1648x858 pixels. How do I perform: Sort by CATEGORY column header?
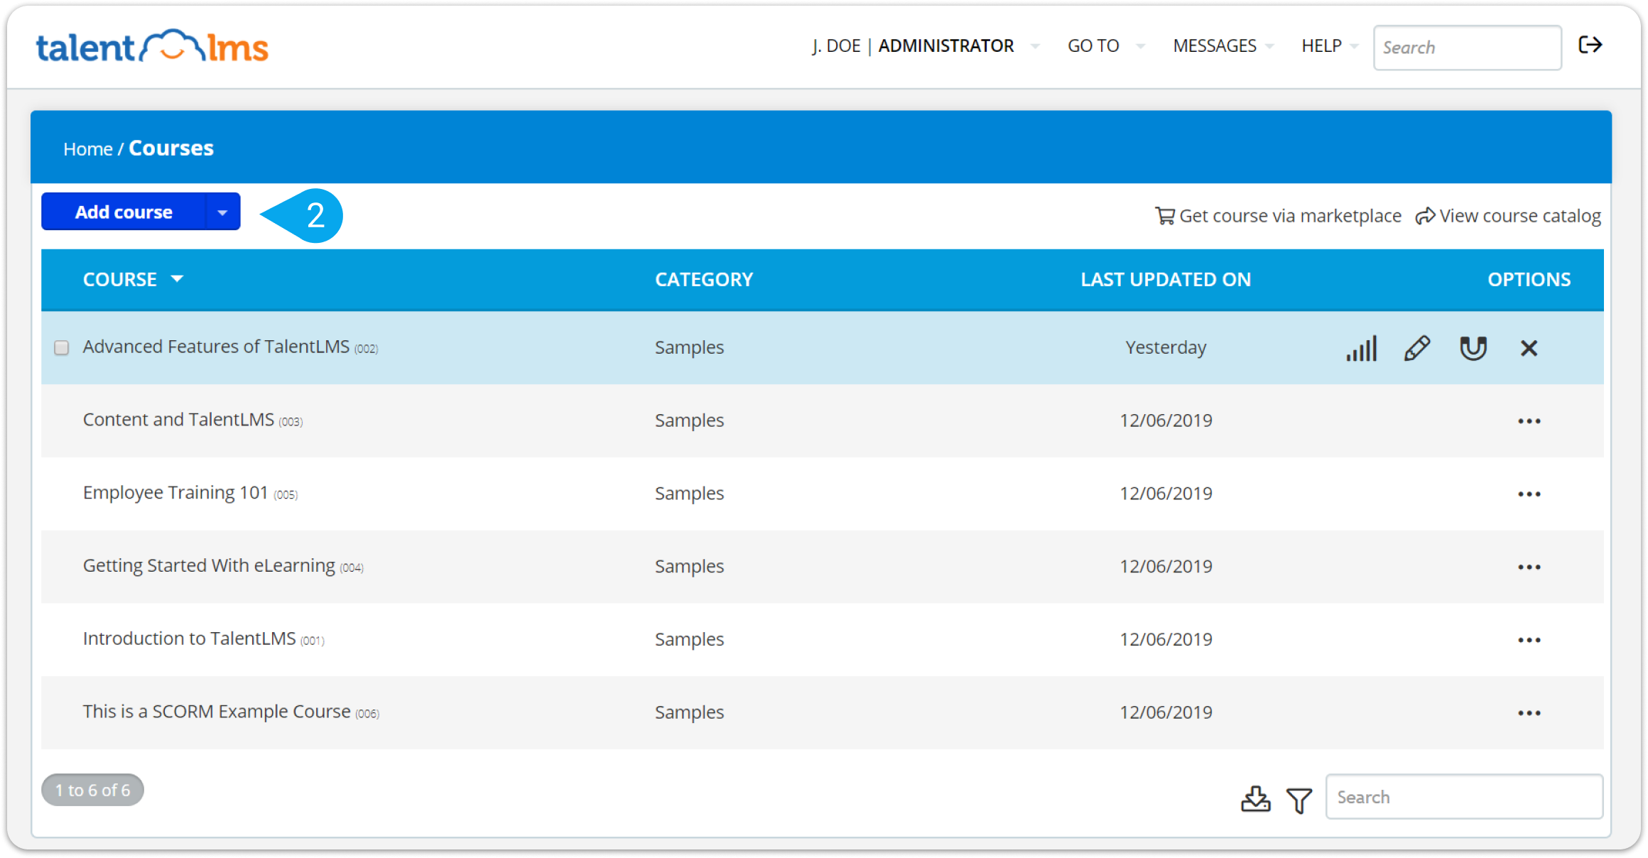click(x=704, y=280)
